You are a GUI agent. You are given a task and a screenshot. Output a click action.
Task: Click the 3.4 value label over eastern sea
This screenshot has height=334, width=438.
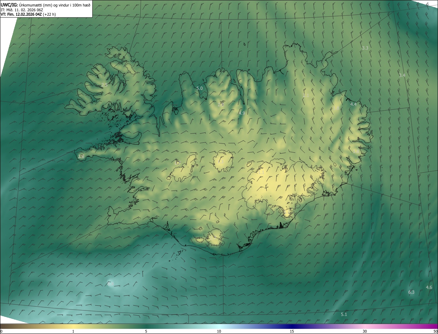coord(402,75)
